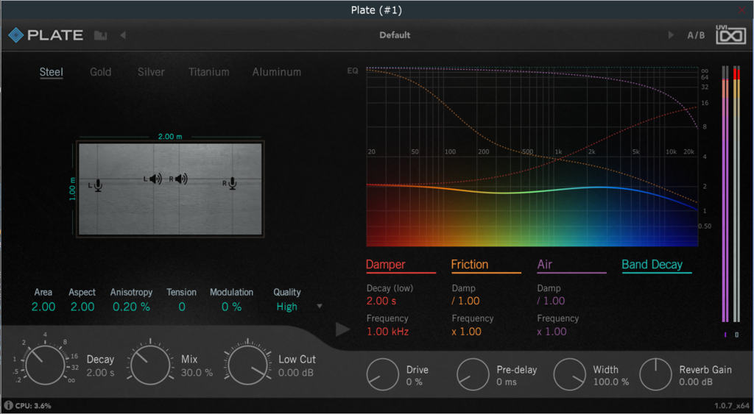Click the UVI logo
Screen dimensions: 754x414
730,35
